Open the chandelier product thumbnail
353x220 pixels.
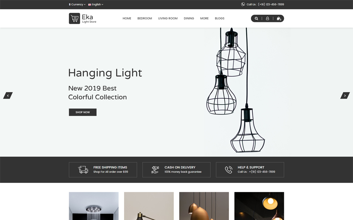click(x=94, y=206)
